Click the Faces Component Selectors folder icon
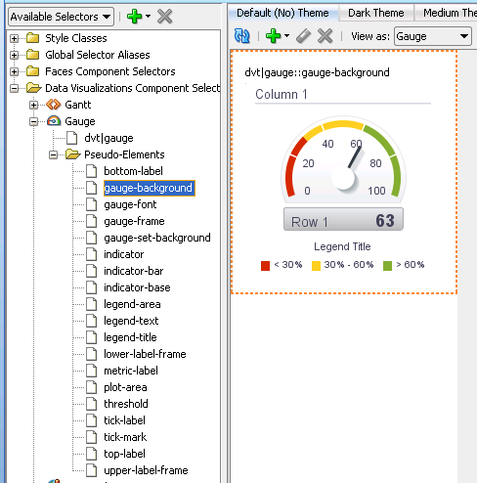The width and height of the screenshot is (477, 483). 33,71
